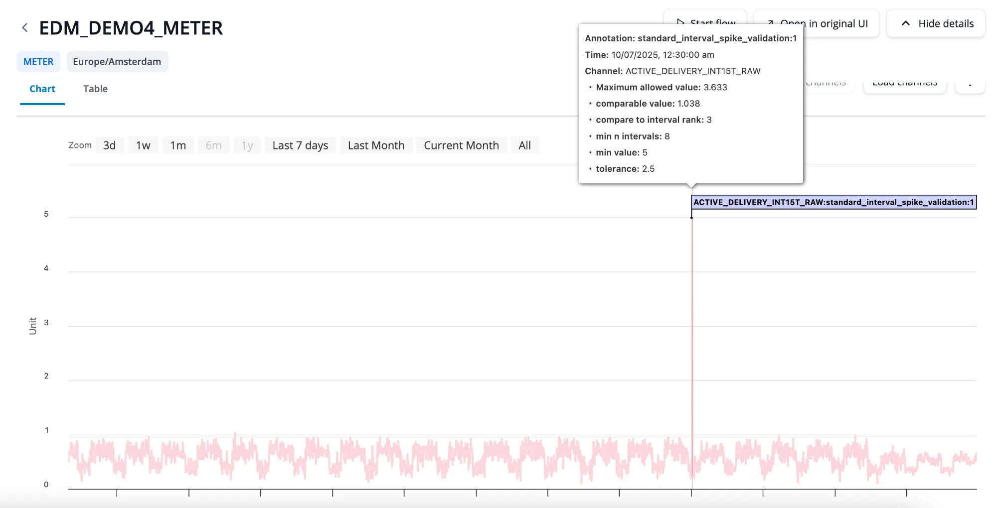Switch to the Chart tab
Screen dimensions: 997x508
[42, 89]
